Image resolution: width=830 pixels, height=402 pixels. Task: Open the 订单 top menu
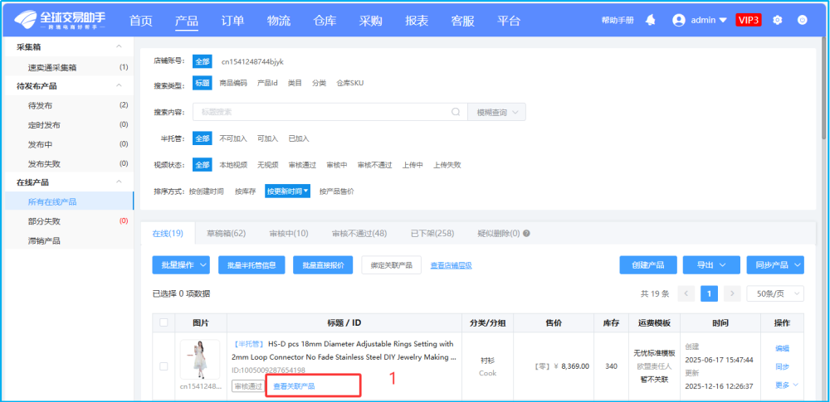click(x=233, y=21)
